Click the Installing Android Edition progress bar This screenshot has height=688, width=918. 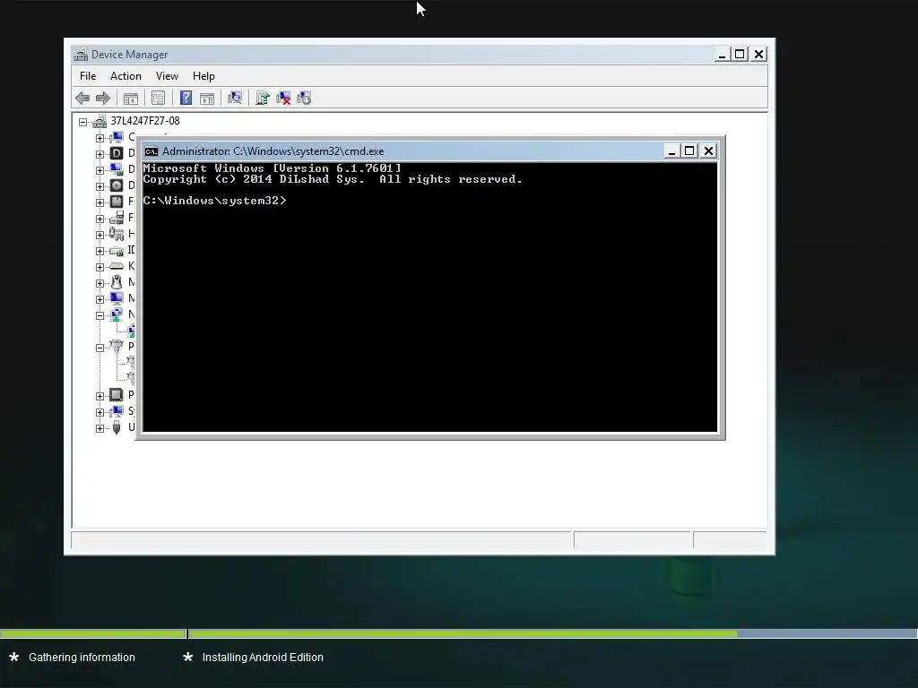552,633
